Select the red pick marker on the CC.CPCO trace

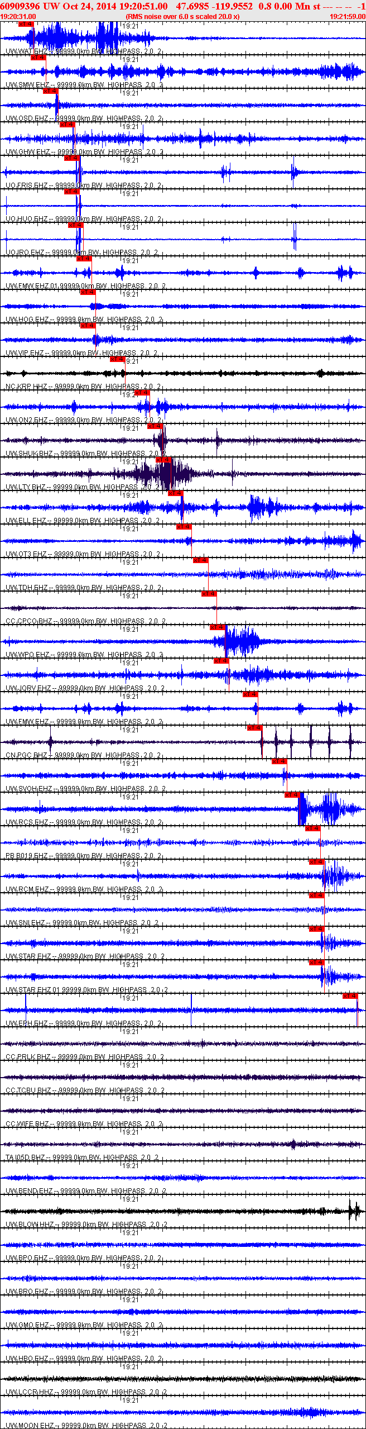[x=209, y=594]
